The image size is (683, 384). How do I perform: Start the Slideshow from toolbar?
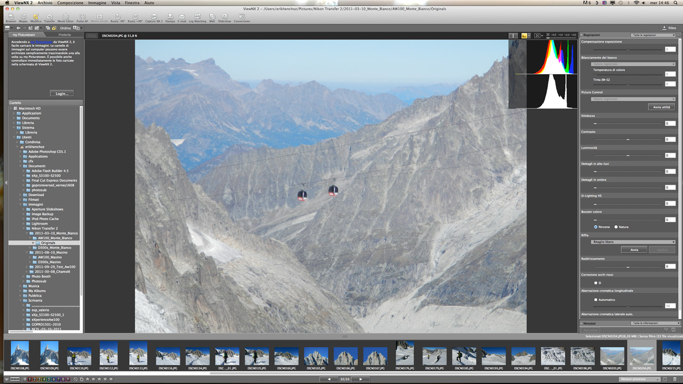coord(225,18)
